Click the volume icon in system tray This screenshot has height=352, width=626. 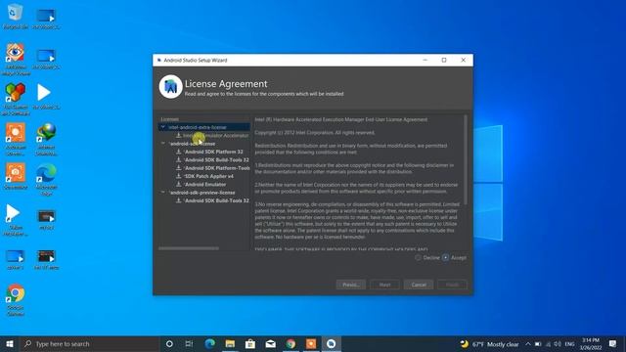click(x=558, y=343)
